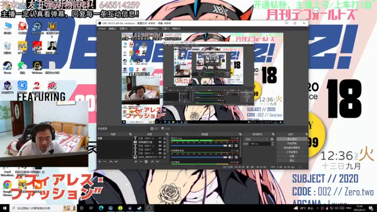Viewport: 377px width, 212px height.
Task: Click 设置 settings button in OBS controls
Action: click(x=292, y=156)
